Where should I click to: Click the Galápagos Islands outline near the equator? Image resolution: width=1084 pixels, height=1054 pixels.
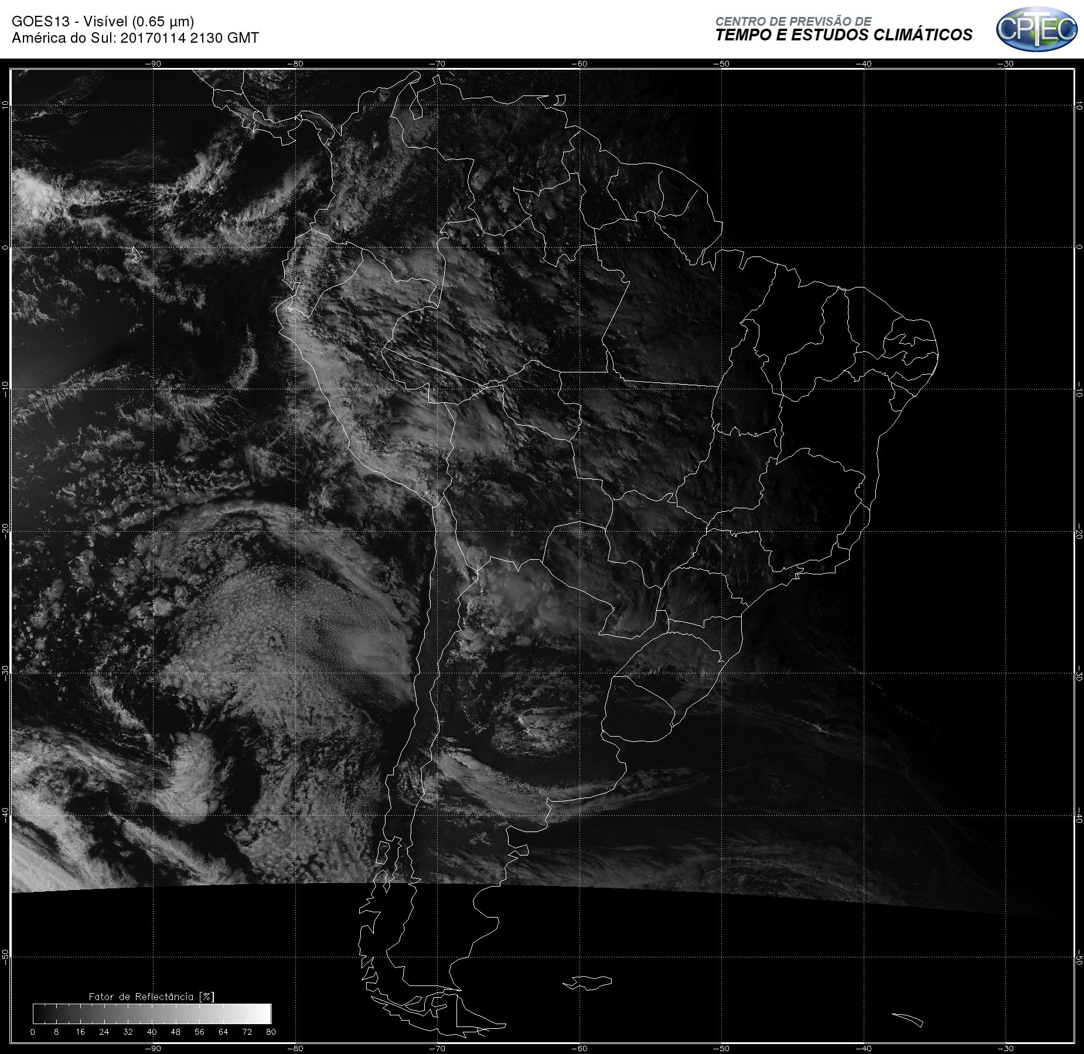(x=136, y=255)
